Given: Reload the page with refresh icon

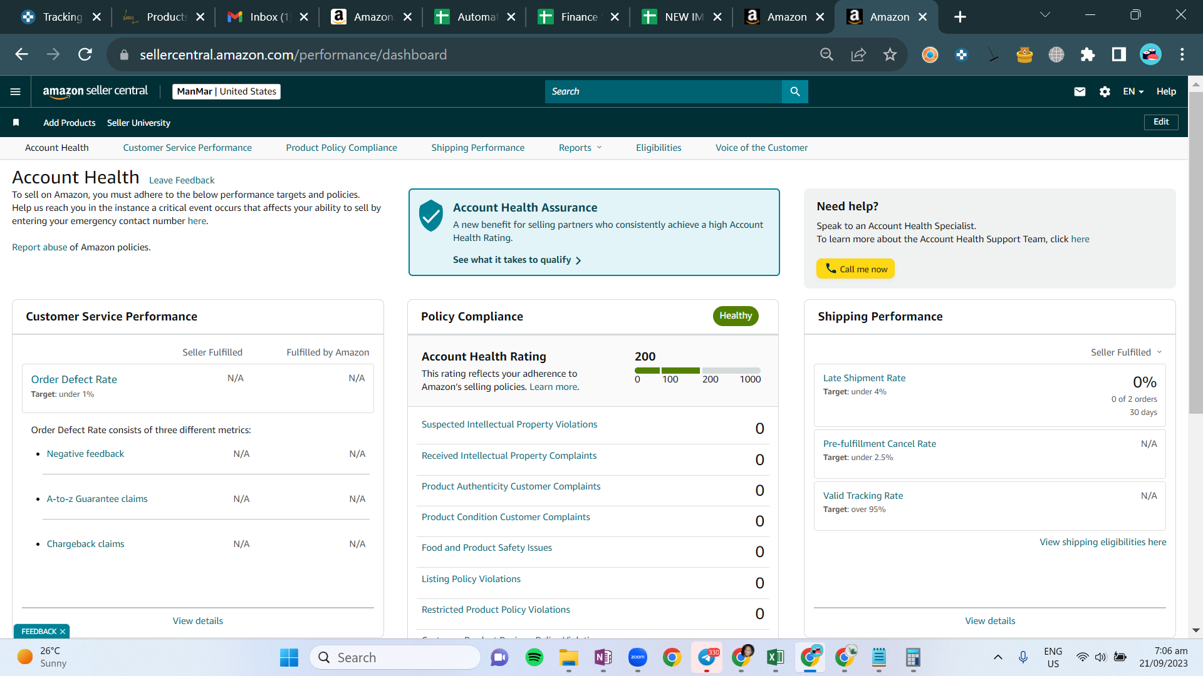Looking at the screenshot, I should pos(85,54).
